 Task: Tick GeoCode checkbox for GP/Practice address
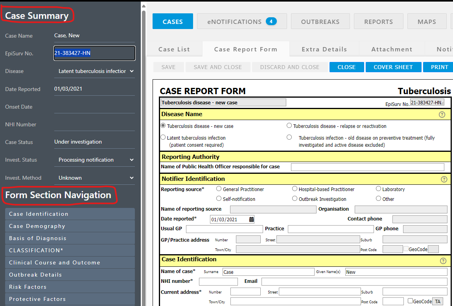tap(406, 249)
